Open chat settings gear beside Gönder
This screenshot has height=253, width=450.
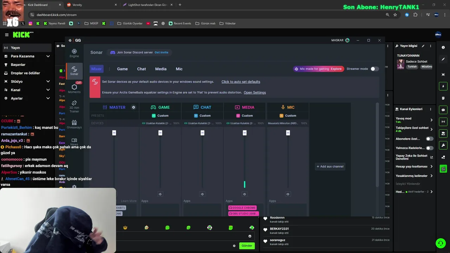234,246
